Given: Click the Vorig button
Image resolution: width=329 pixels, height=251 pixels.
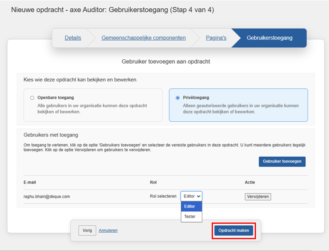Looking at the screenshot, I should pyautogui.click(x=87, y=230).
